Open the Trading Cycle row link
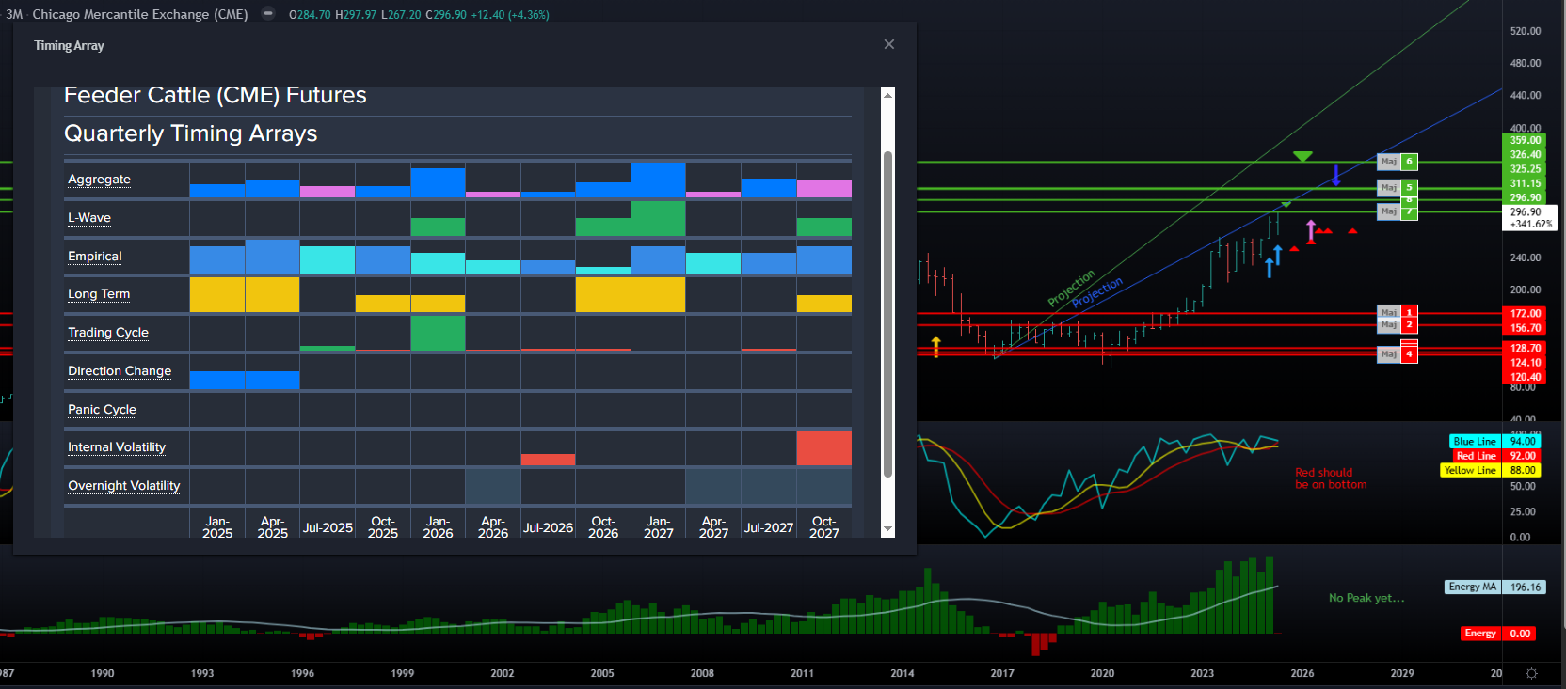 tap(108, 333)
